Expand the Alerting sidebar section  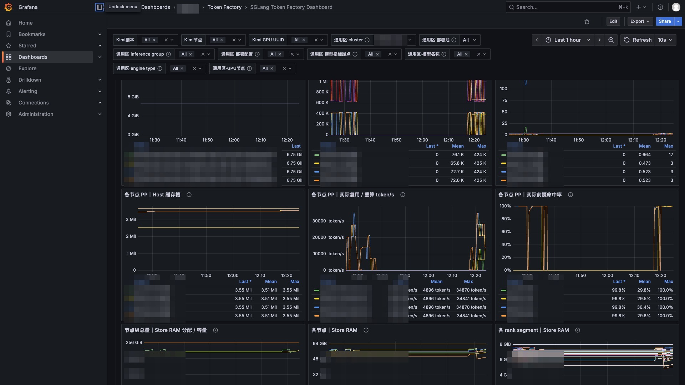(x=100, y=91)
